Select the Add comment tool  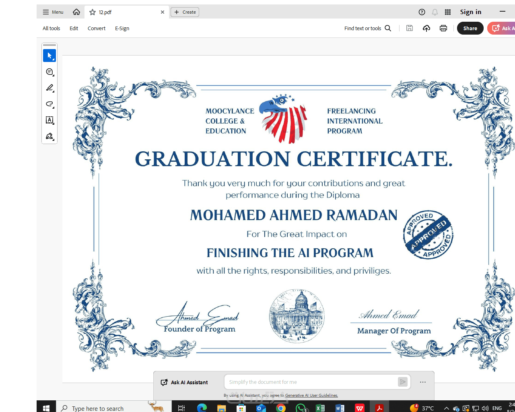[49, 72]
